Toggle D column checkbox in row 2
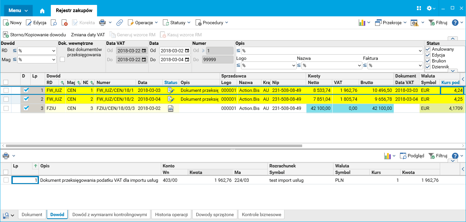Viewport: 466px width, 222px height. pyautogui.click(x=26, y=99)
